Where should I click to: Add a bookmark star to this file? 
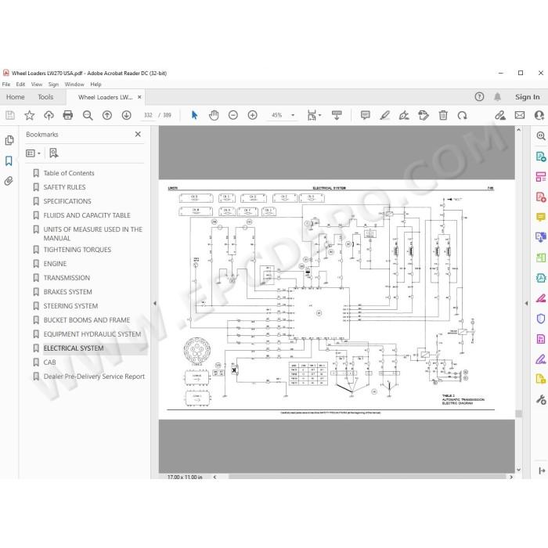[30, 115]
